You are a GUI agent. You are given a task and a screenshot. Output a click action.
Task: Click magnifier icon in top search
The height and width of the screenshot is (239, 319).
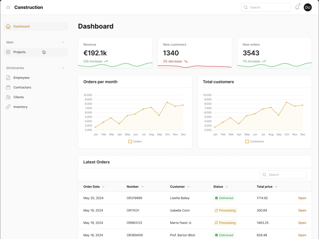pos(246,7)
